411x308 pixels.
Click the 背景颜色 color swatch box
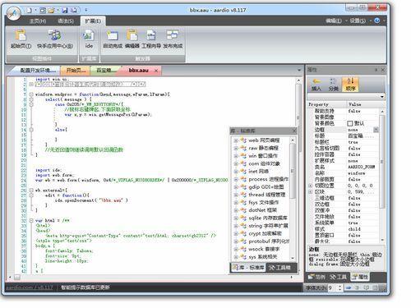tap(350, 123)
